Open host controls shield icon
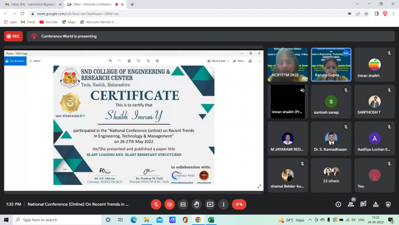The width and height of the screenshot is (399, 225). (388, 204)
